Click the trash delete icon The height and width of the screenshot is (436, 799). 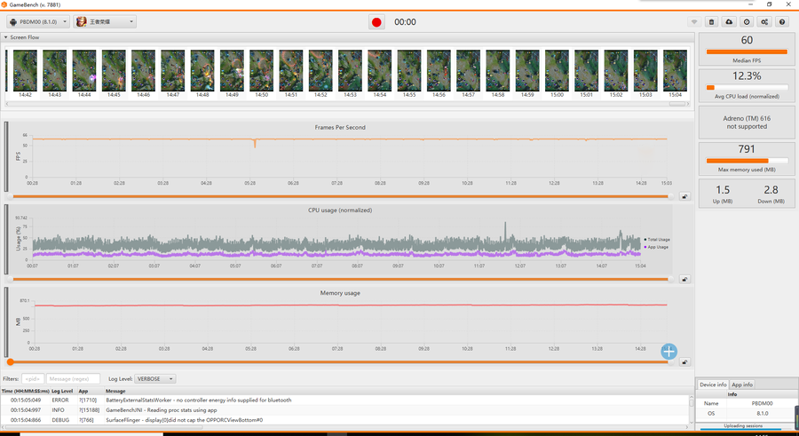tap(711, 22)
